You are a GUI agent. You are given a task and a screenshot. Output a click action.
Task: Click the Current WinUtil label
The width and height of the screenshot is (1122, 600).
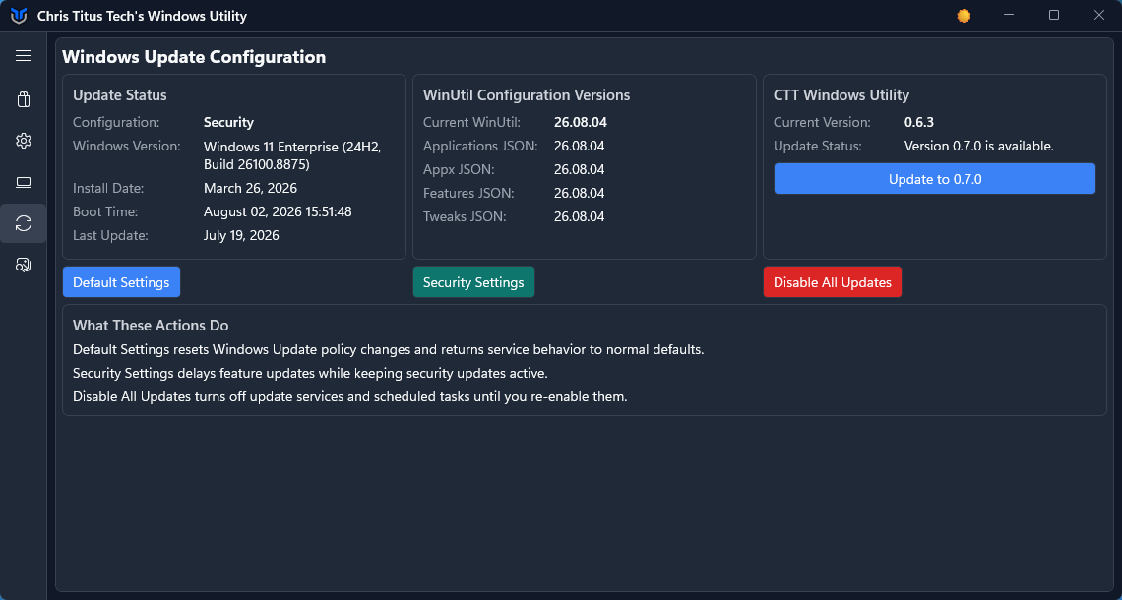tap(471, 122)
